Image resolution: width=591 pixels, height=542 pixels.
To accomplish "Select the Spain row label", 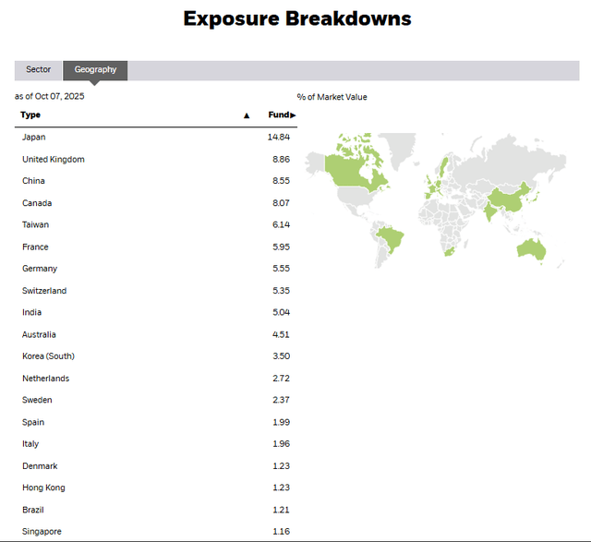I will coord(33,423).
